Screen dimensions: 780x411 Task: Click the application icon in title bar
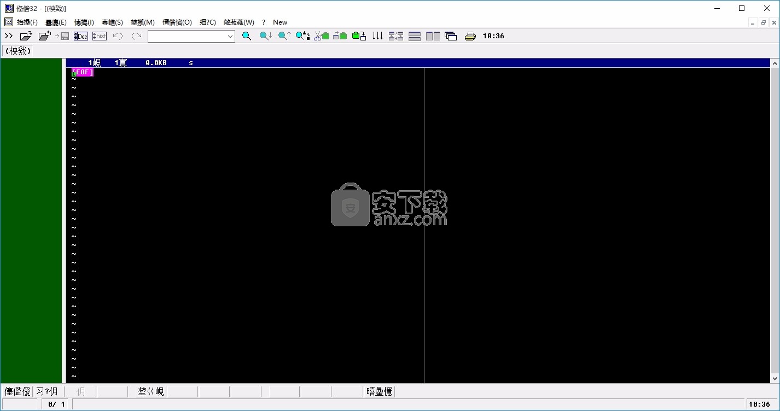coord(9,8)
